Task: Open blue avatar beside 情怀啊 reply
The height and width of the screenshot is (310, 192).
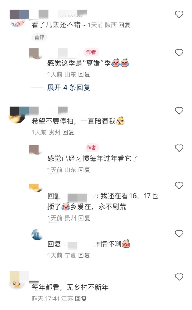Action: click(x=37, y=234)
